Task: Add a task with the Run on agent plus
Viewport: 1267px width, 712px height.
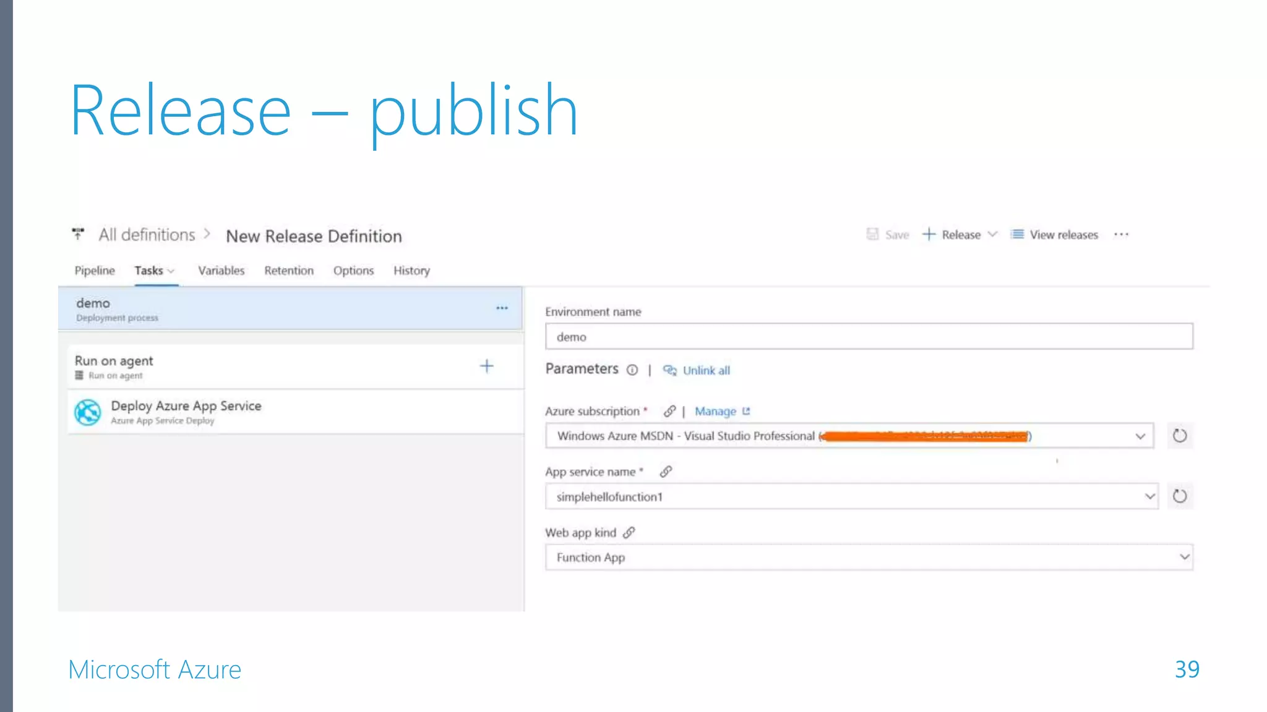Action: pos(487,367)
